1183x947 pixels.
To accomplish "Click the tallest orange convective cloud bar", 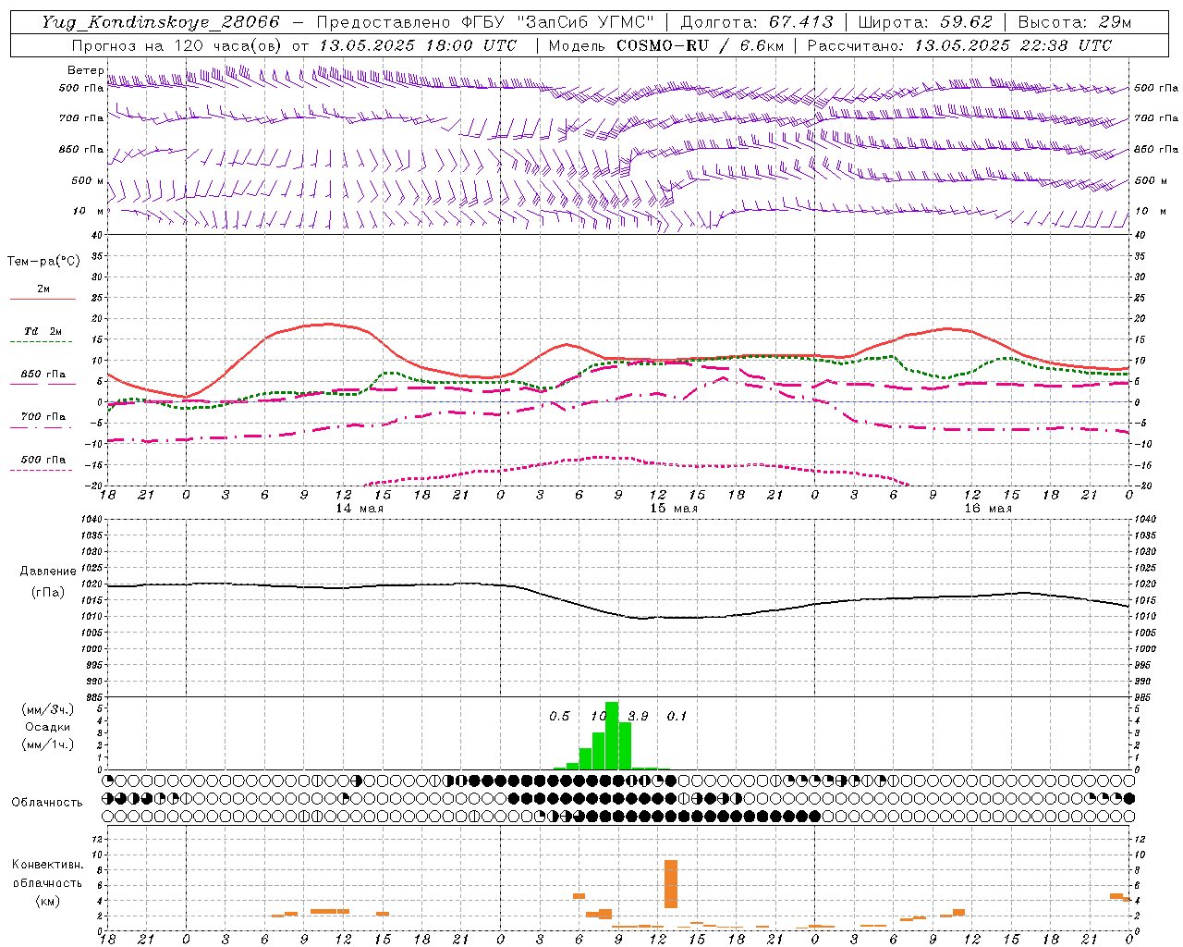I will pos(671,884).
